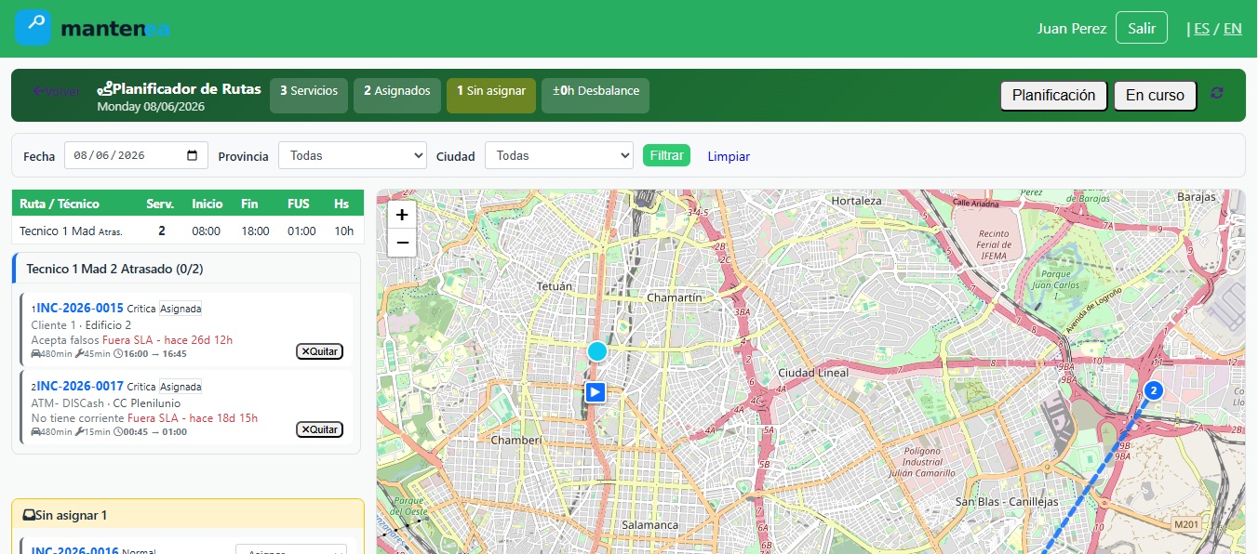
Task: Click the 08:00 Inicio time cell
Action: coord(207,231)
